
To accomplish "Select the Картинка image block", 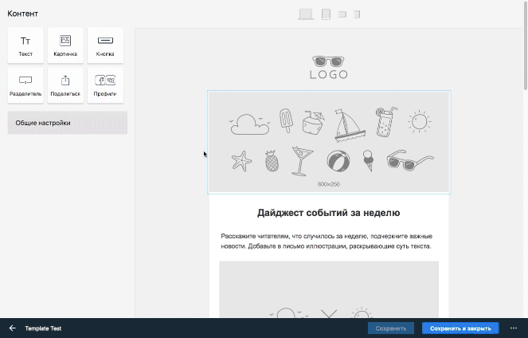I will coord(65,45).
